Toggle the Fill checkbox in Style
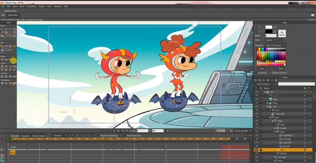 tap(256, 27)
